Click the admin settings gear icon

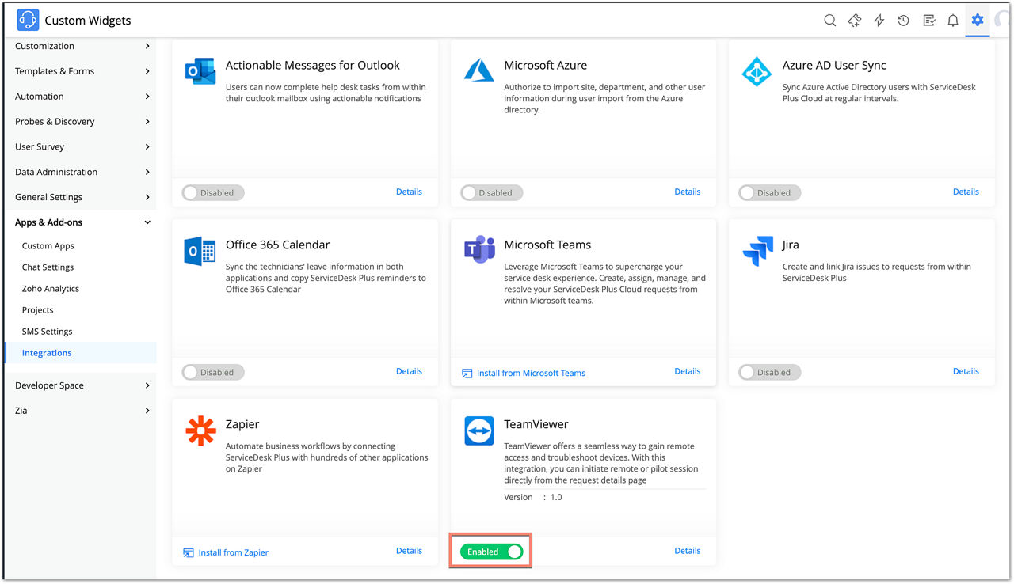point(978,21)
